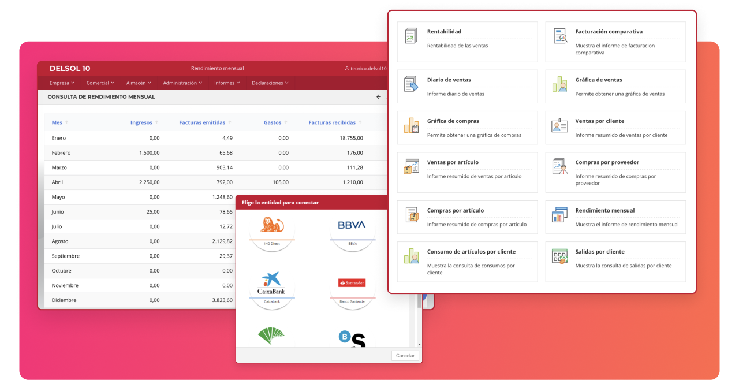Select the Gráfica de ventas chart icon
This screenshot has height=380, width=739.
(560, 84)
